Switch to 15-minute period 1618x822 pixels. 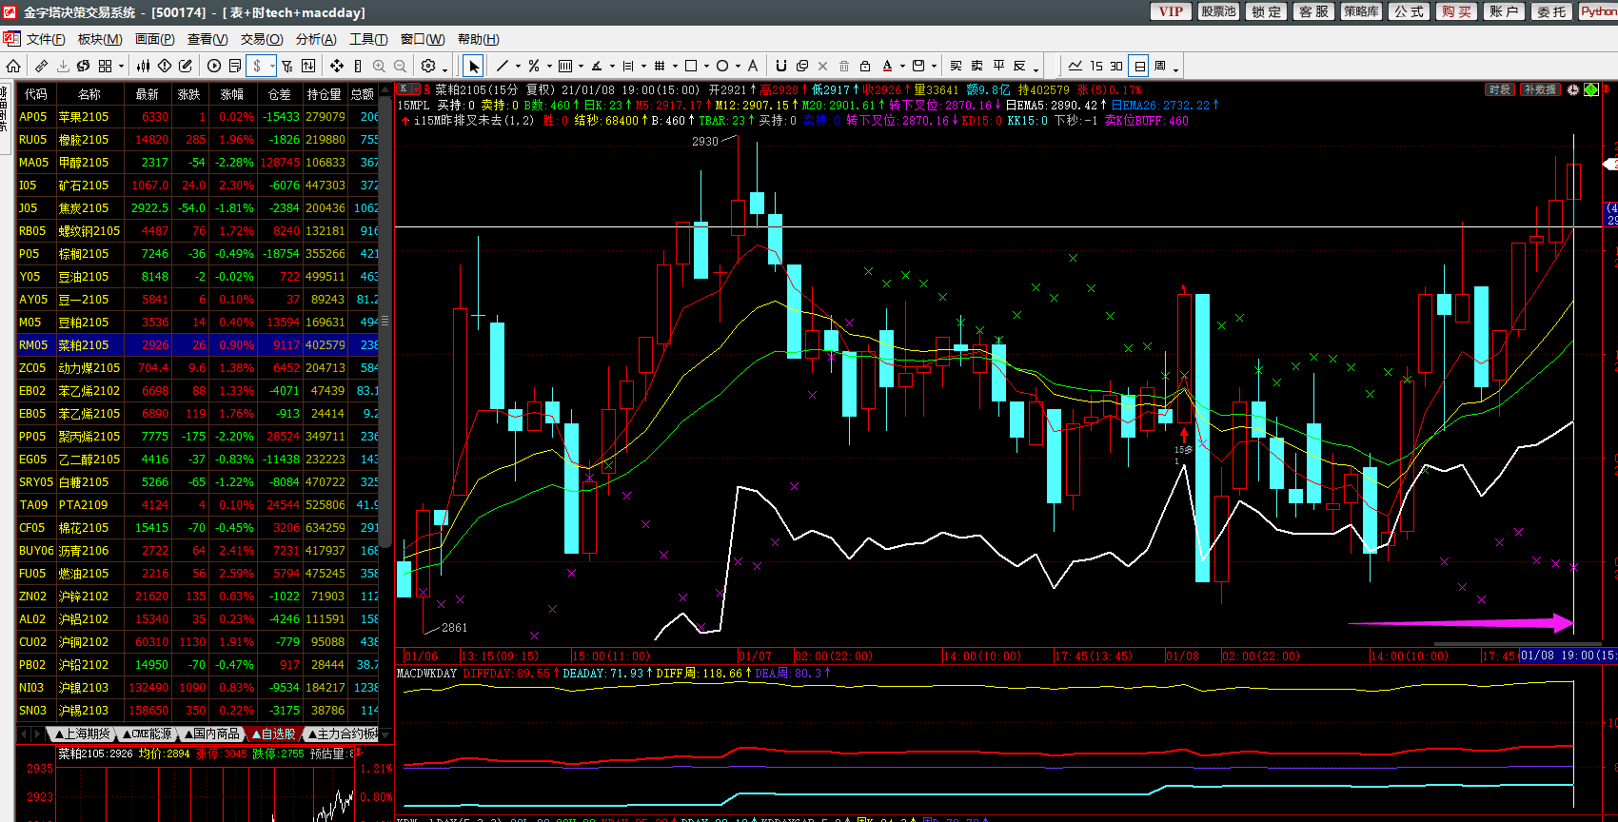pos(1096,66)
